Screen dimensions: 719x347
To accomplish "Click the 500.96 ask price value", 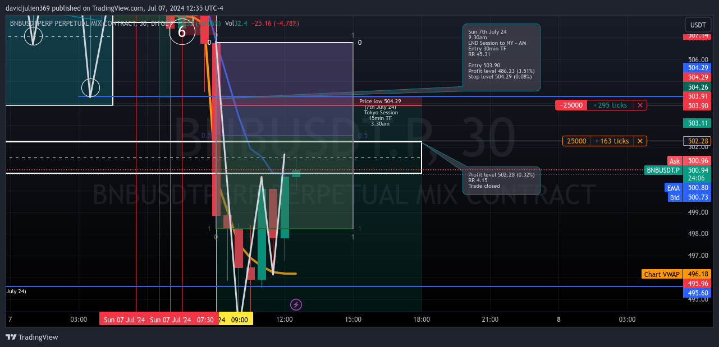I will [x=697, y=161].
